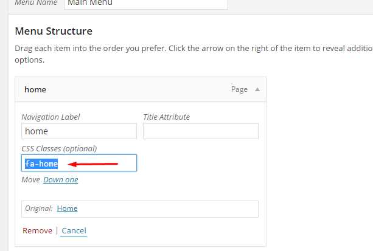The image size is (373, 251).
Task: Click the Menu Structure heading
Action: point(54,31)
